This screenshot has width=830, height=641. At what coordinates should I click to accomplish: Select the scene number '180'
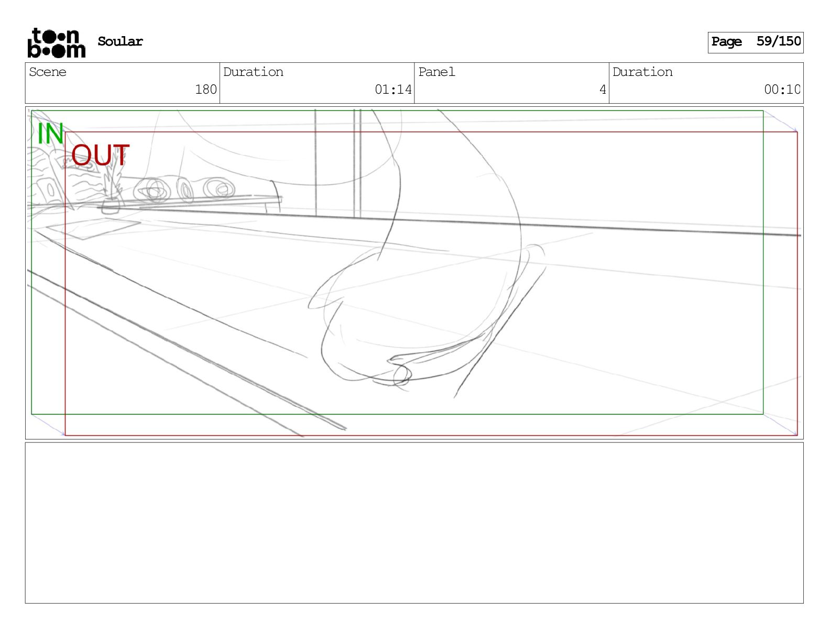coord(206,90)
